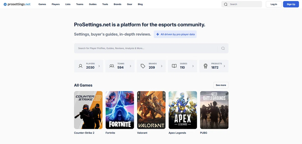Open the Blog nav item
This screenshot has height=144, width=302.
[x=140, y=4]
